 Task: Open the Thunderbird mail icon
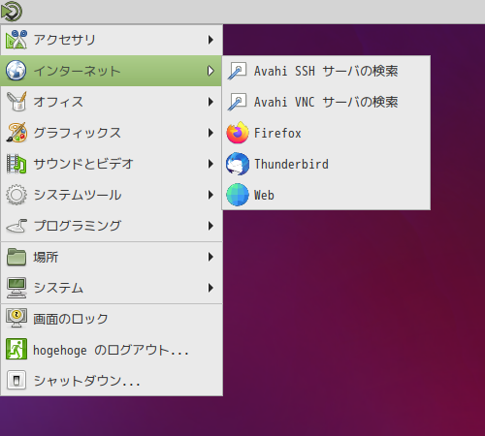click(238, 164)
